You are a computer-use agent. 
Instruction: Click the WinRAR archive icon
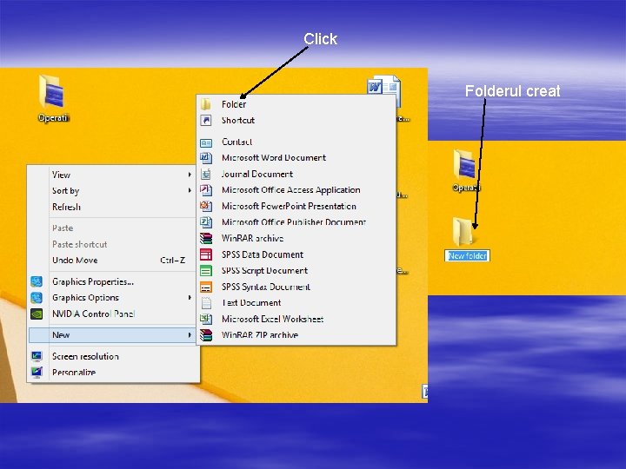tap(205, 238)
